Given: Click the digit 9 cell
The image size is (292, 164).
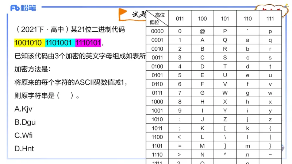Looking at the screenshot, I should [x=180, y=110].
